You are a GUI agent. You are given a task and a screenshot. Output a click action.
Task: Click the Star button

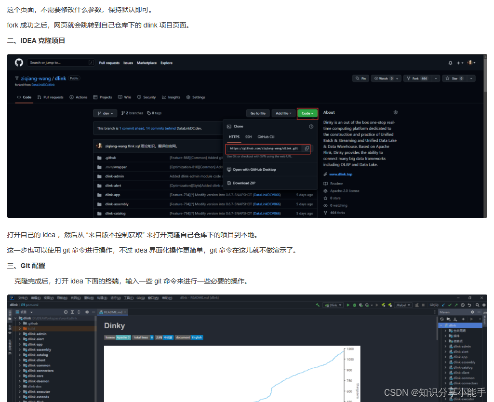(x=454, y=79)
